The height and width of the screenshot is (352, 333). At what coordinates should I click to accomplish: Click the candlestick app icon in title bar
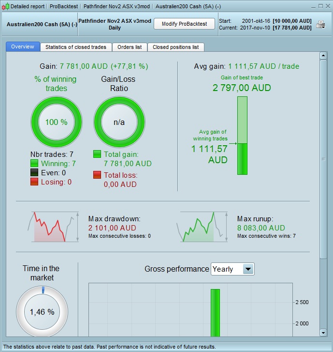coord(6,6)
